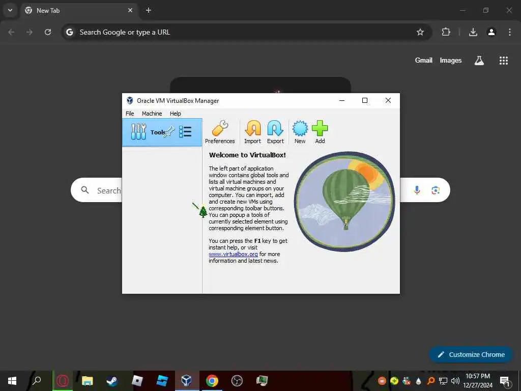Open Gmail link on Google page

click(424, 60)
